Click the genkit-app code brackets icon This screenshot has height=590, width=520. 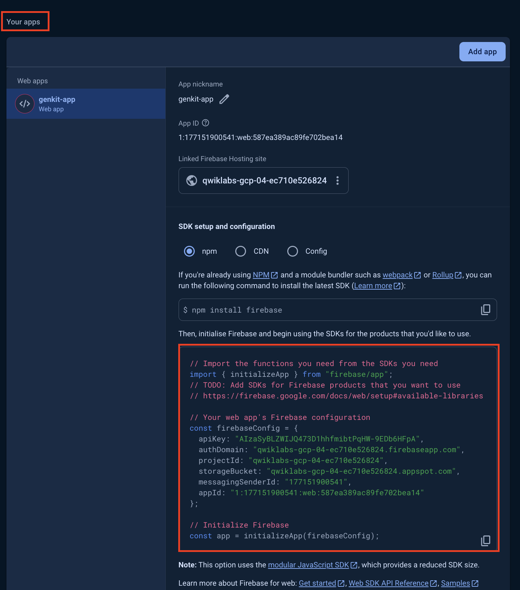[x=25, y=104]
